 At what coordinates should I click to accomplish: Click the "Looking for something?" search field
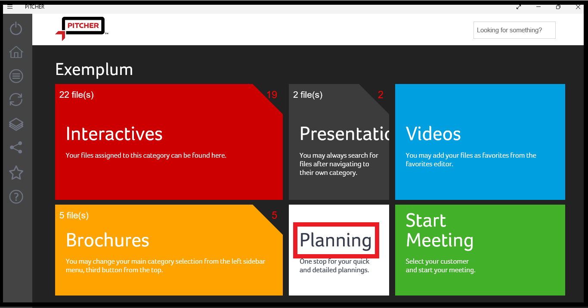514,30
